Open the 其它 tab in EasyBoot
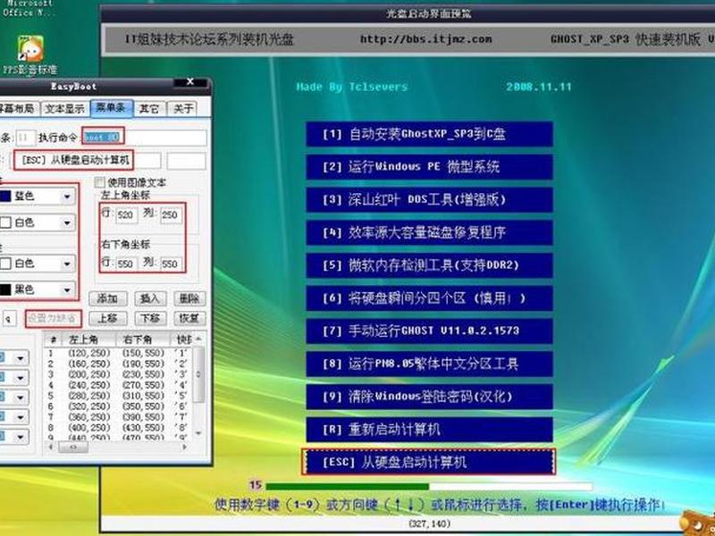The width and height of the screenshot is (715, 536). 149,108
